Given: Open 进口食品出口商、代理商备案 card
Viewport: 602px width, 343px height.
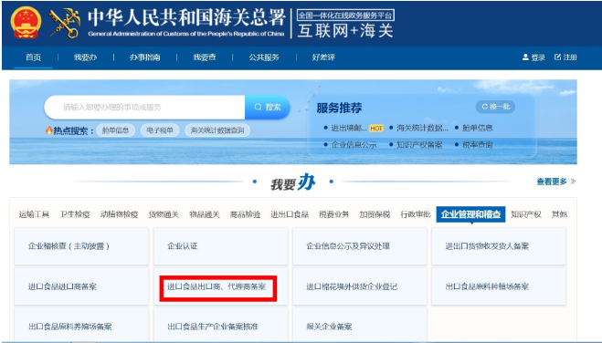Looking at the screenshot, I should click(x=221, y=286).
